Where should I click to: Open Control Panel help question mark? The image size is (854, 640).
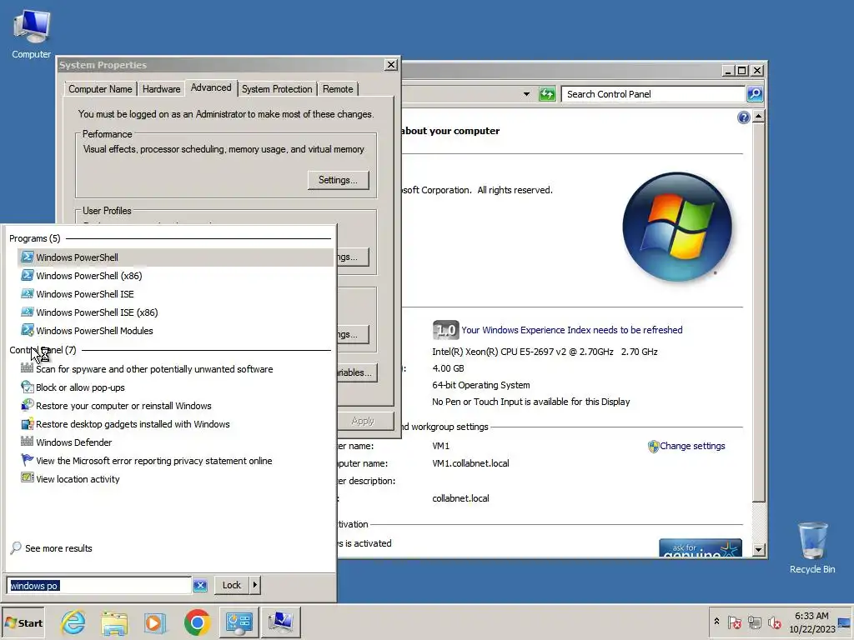click(x=743, y=117)
